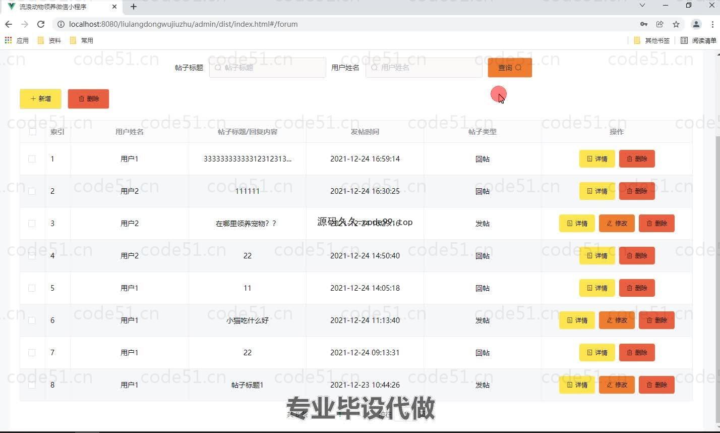Image resolution: width=720 pixels, height=433 pixels.
Task: Reload the current page
Action: coord(41,24)
